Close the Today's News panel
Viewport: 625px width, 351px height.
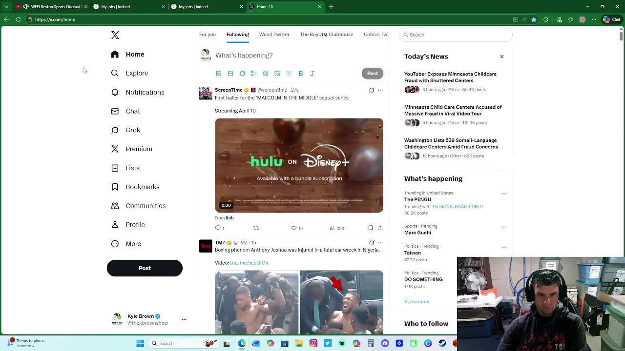(x=502, y=57)
